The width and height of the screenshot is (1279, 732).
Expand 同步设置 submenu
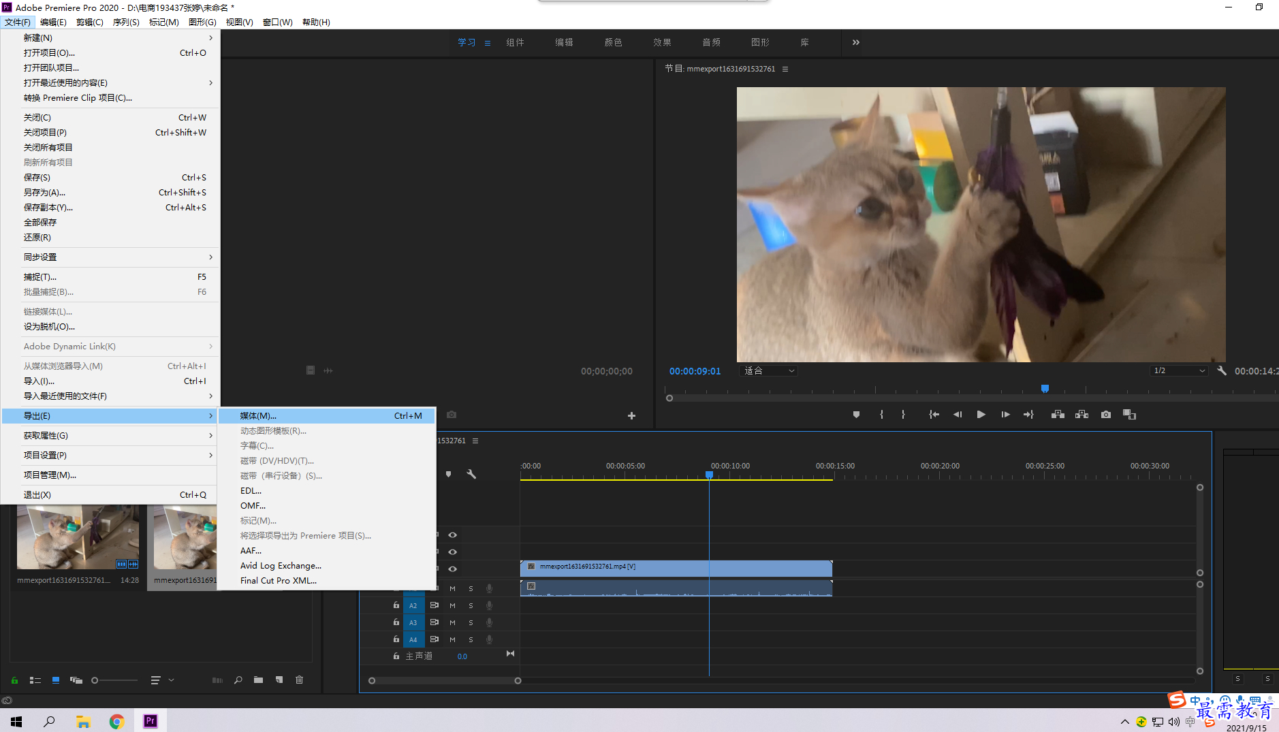(110, 257)
